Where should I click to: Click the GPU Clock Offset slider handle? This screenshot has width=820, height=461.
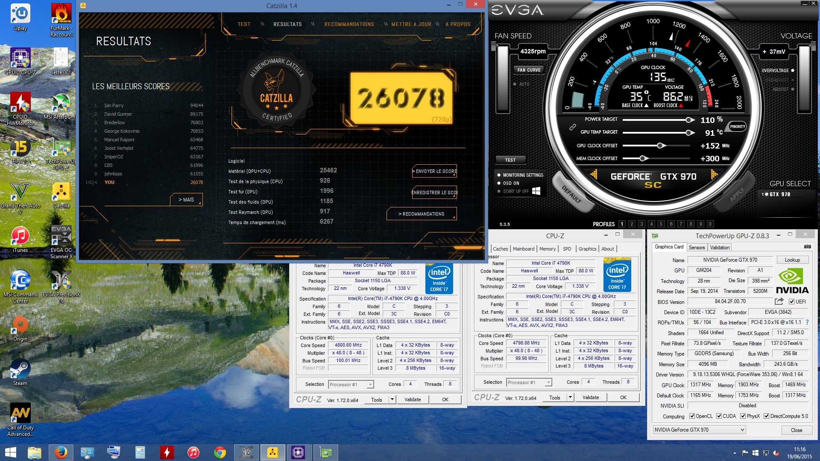coord(661,146)
